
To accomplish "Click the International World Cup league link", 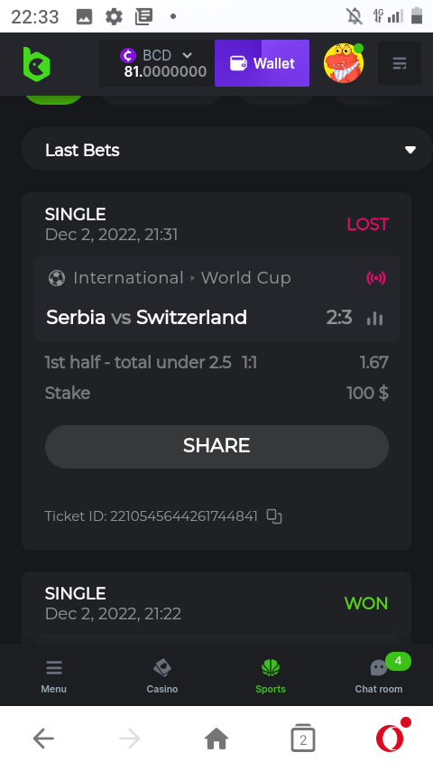I will pyautogui.click(x=182, y=278).
